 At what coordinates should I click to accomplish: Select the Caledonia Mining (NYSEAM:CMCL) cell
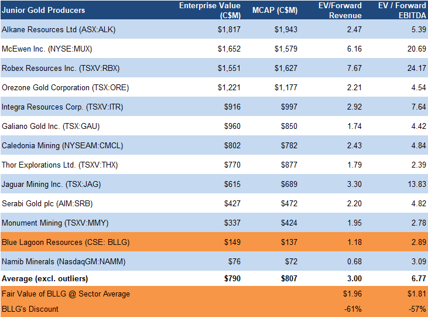pyautogui.click(x=62, y=145)
